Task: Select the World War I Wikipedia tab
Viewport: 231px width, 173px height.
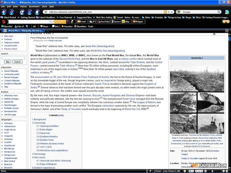Action: [x=23, y=31]
